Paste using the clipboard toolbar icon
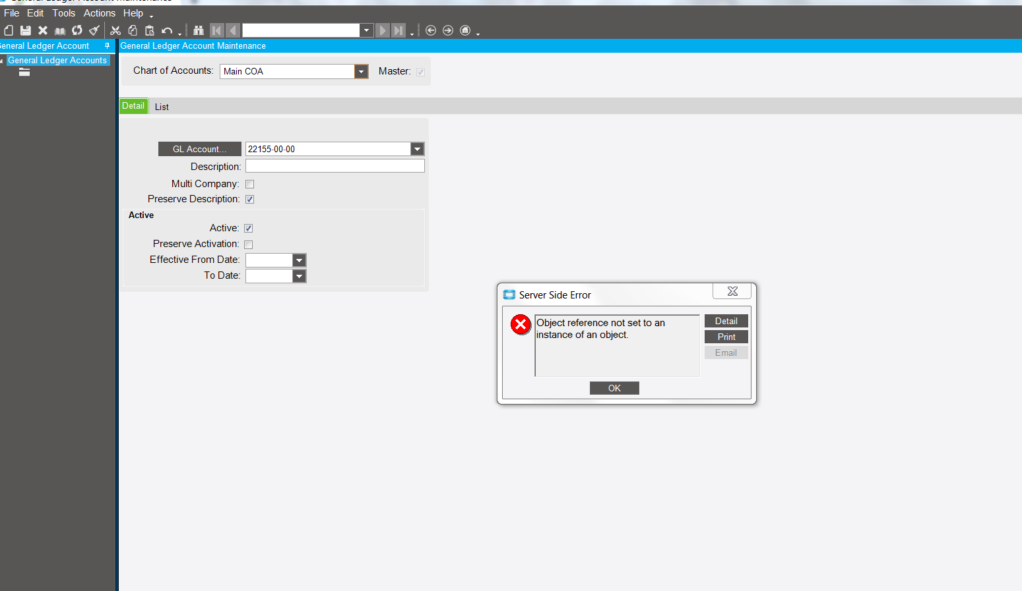The image size is (1022, 591). pos(150,30)
